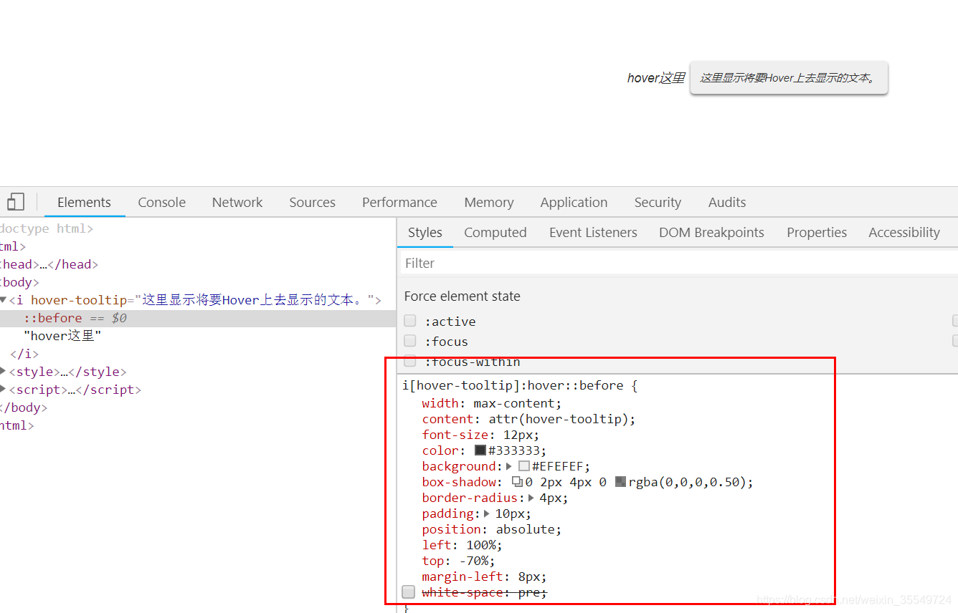Select the ::before pseudo-element row
Viewport: 958px width, 613px height.
[x=198, y=318]
